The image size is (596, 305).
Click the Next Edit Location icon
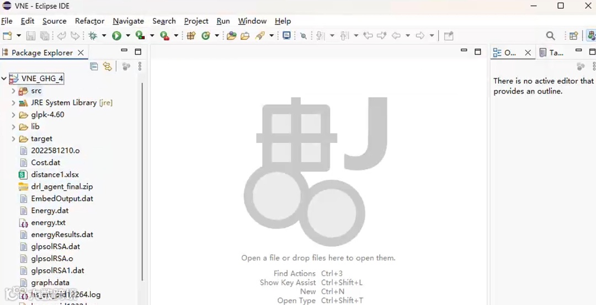coord(382,36)
